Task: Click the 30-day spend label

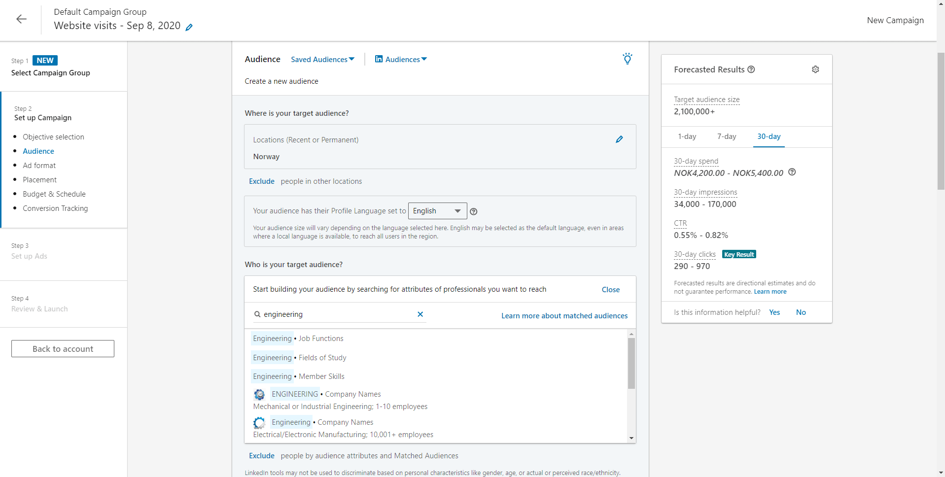Action: pos(696,161)
